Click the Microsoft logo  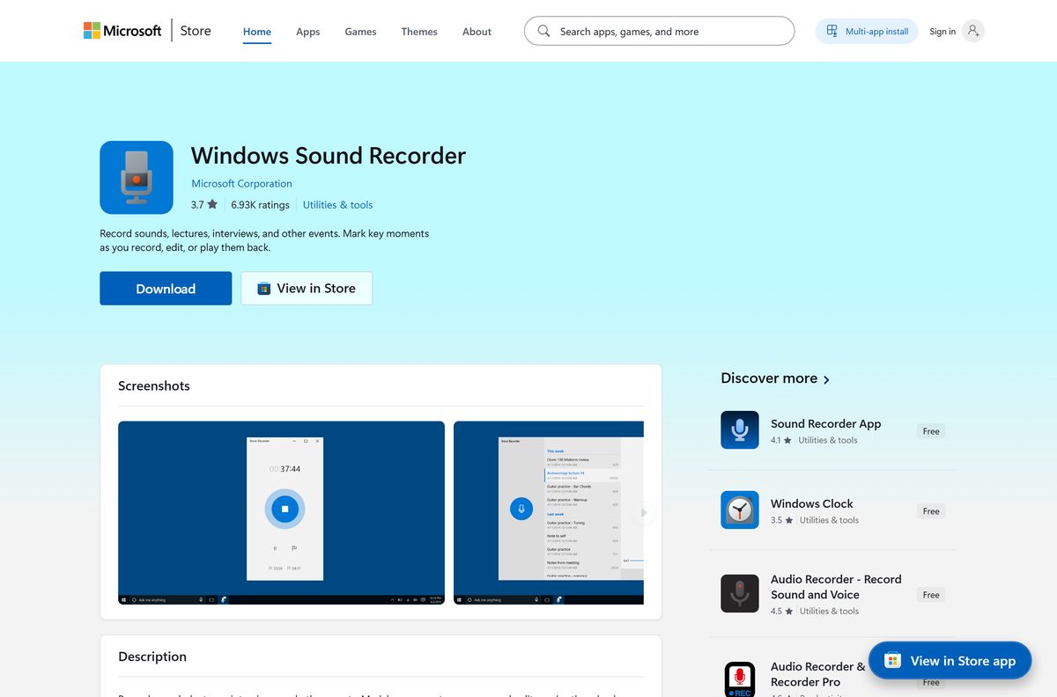coord(122,31)
